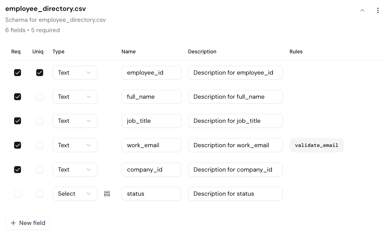The height and width of the screenshot is (235, 388).
Task: Enable Uniq checkbox for job_title
Action: point(40,121)
